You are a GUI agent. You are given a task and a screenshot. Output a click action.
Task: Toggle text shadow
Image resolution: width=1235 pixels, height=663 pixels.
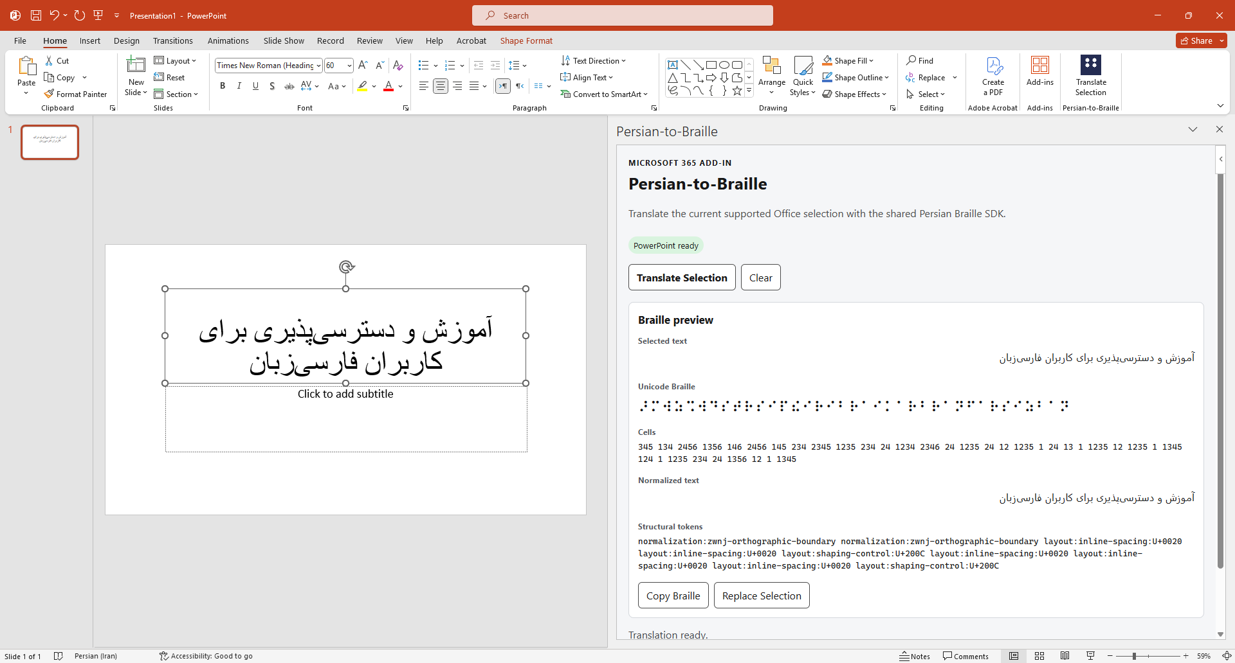click(273, 85)
